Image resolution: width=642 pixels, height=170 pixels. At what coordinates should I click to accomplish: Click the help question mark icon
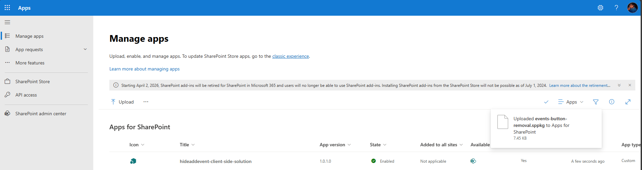[616, 8]
